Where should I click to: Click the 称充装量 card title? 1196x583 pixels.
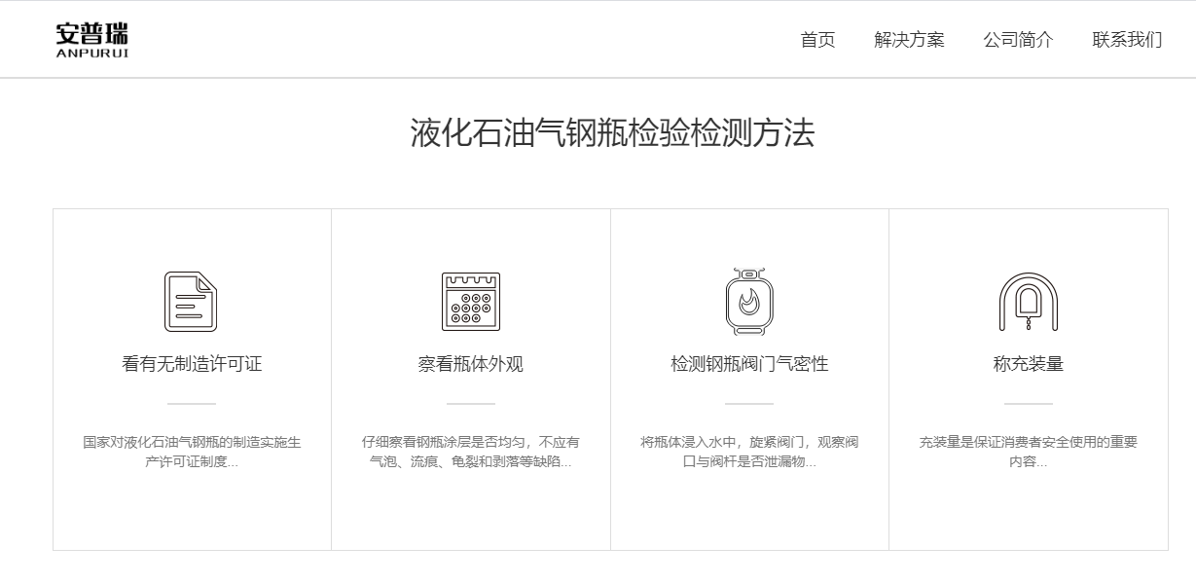pos(1028,365)
